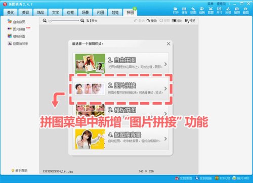Click the 预览 preview icon
The image size is (253, 183).
coord(187,21)
